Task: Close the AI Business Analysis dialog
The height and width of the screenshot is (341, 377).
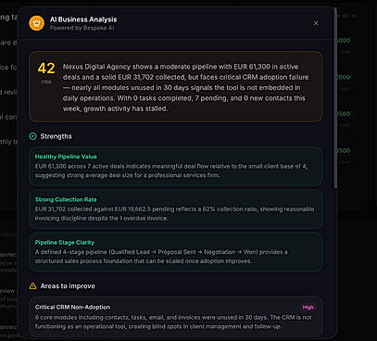Action: click(316, 23)
